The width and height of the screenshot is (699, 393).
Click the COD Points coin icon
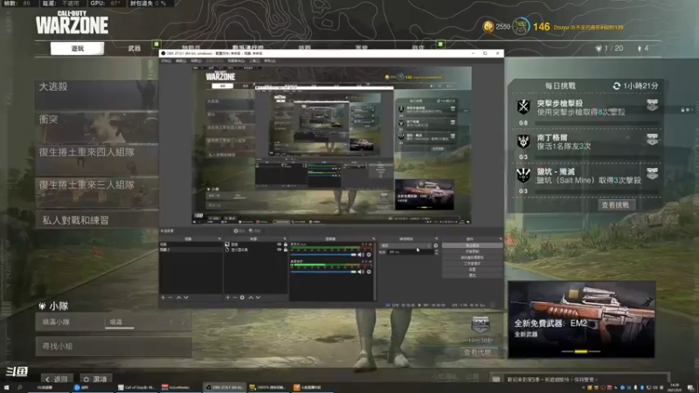[488, 27]
